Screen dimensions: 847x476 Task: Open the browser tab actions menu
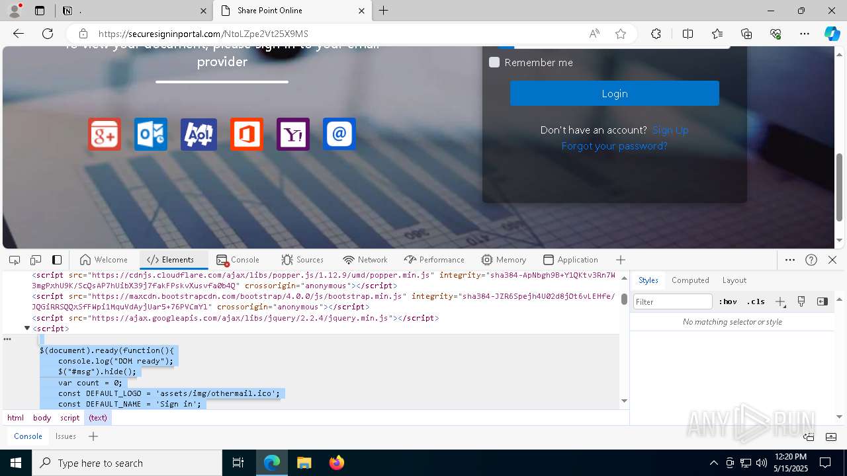[40, 11]
